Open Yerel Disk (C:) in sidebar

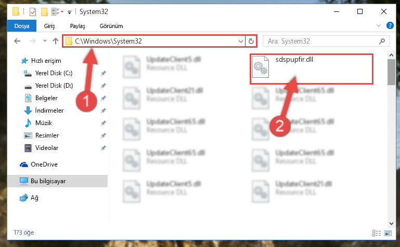(x=54, y=73)
